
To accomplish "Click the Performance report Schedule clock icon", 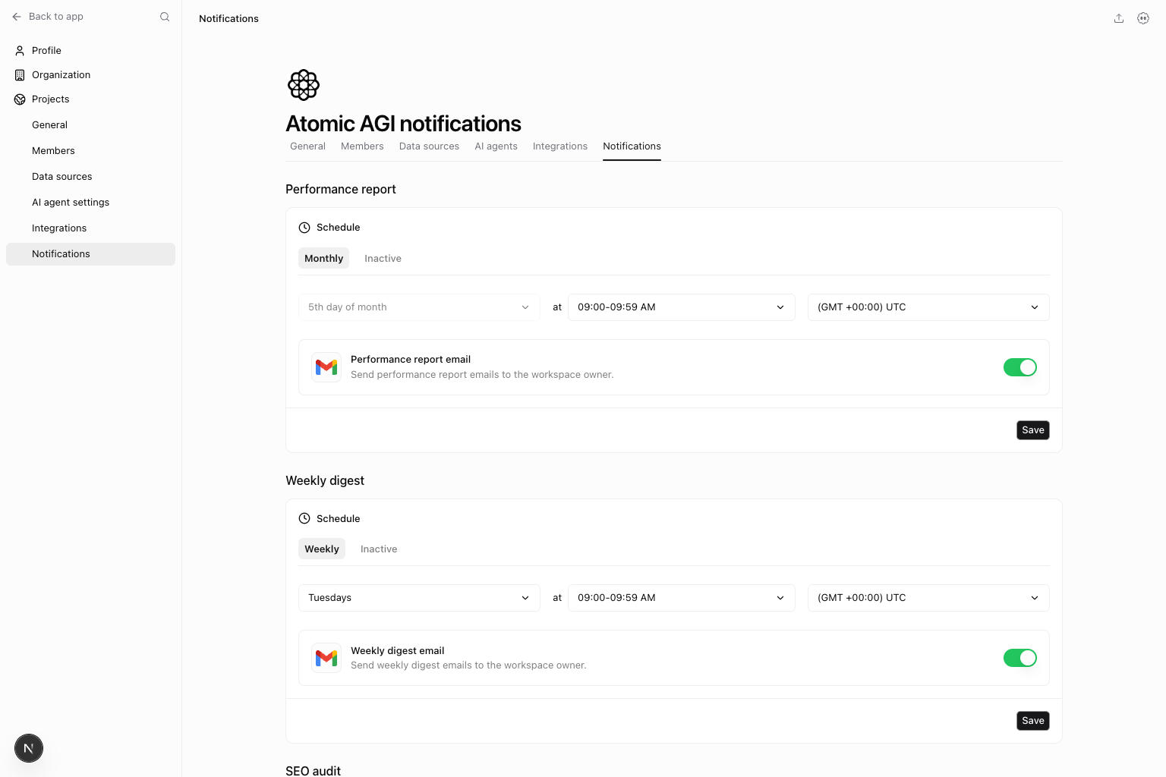I will tap(304, 228).
